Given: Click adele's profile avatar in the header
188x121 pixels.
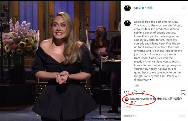Looking at the screenshot, I should tap(127, 8).
